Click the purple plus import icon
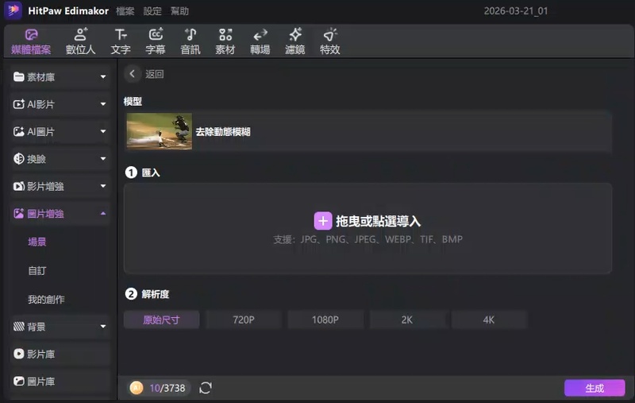The image size is (635, 403). click(x=323, y=221)
